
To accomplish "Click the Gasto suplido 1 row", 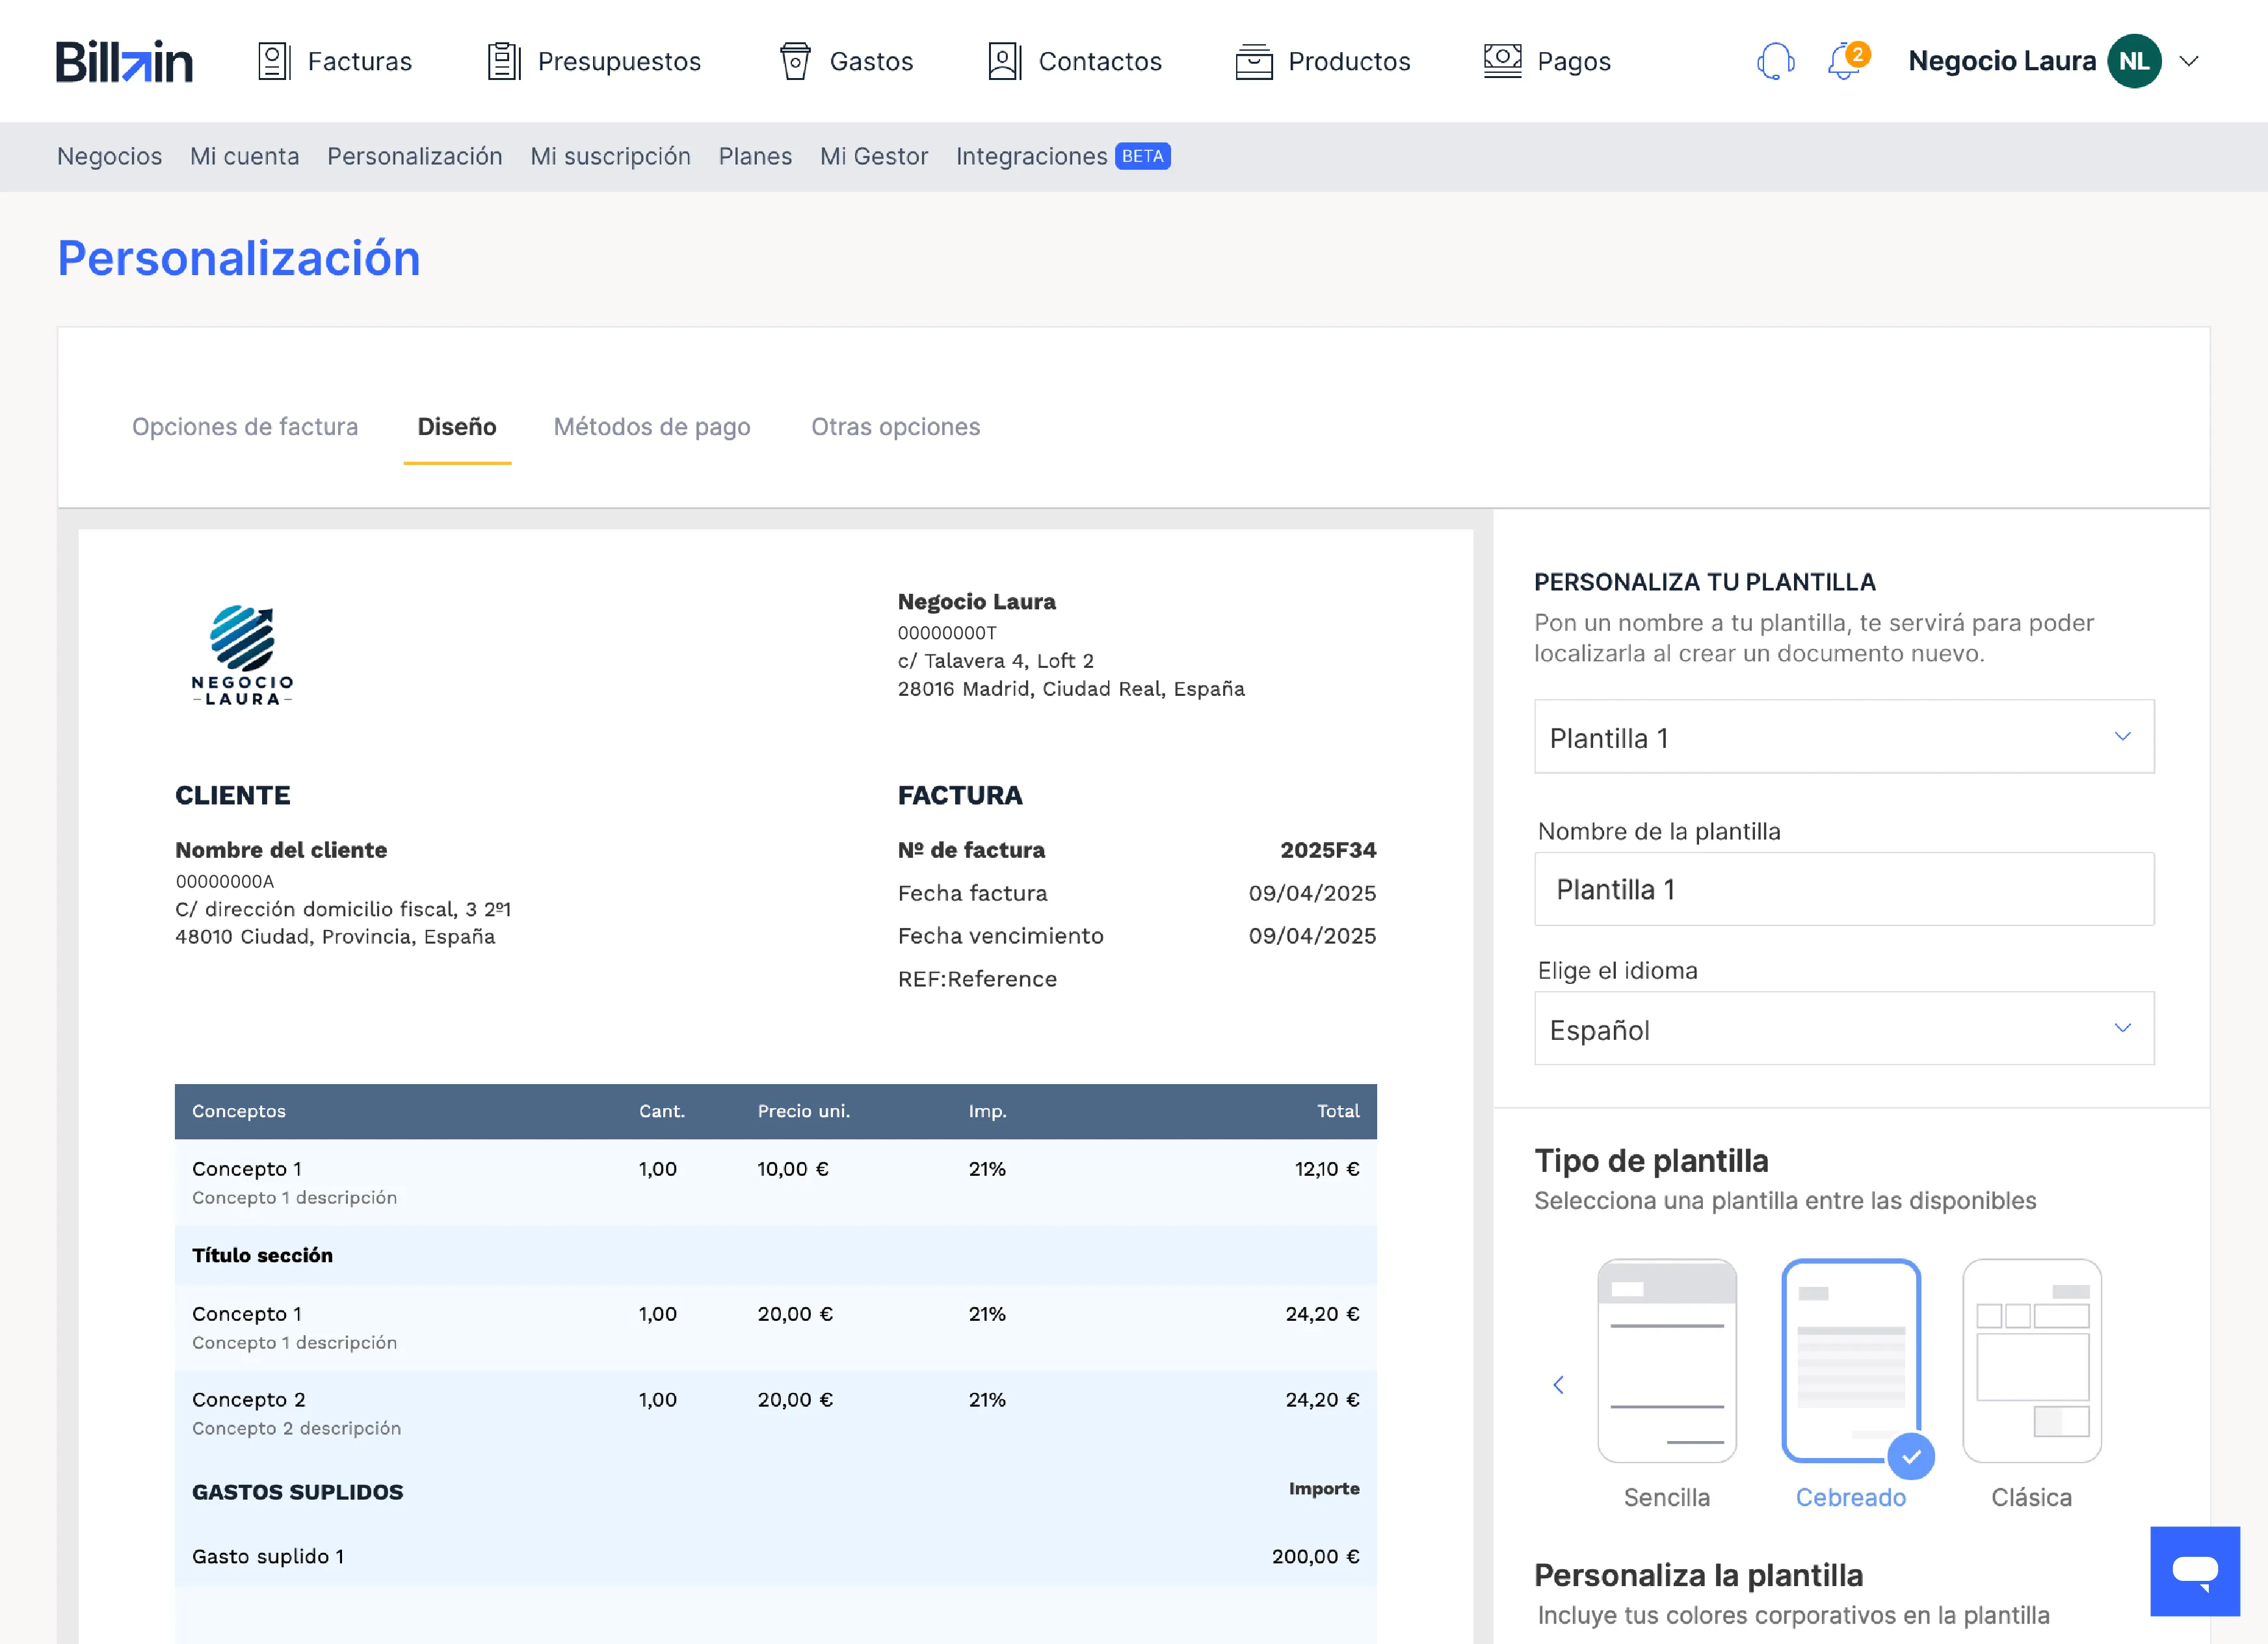I will [776, 1556].
